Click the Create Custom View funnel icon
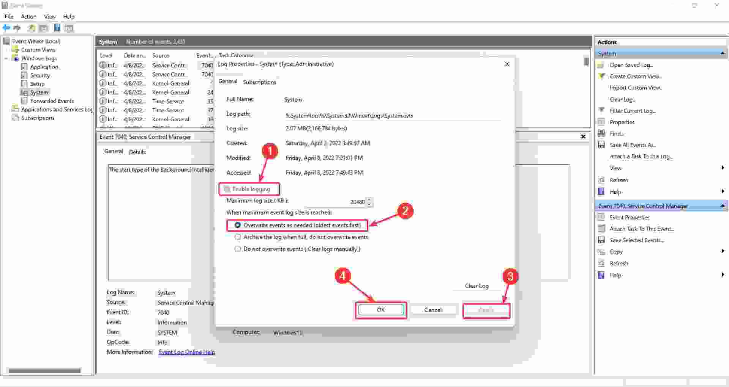The image size is (729, 387). [601, 76]
